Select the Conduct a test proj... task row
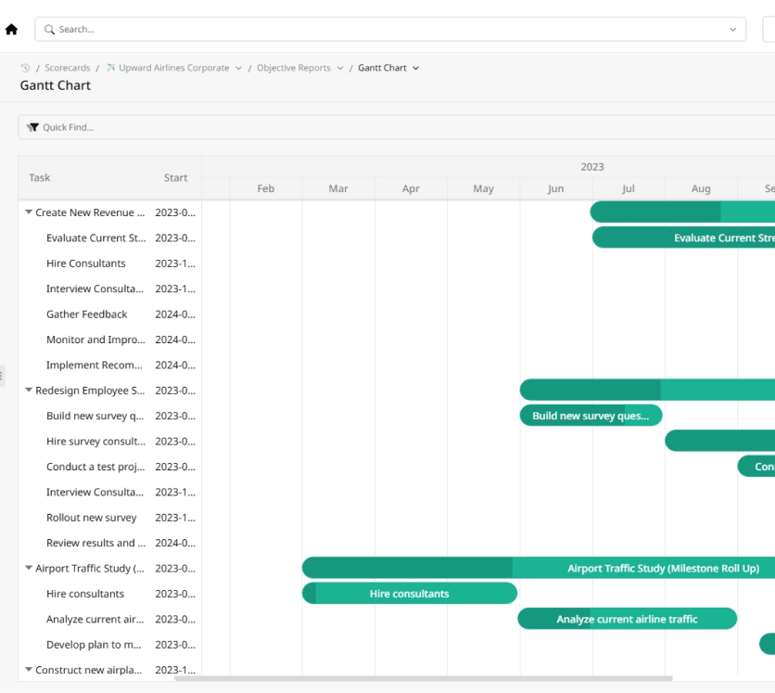 [109, 467]
